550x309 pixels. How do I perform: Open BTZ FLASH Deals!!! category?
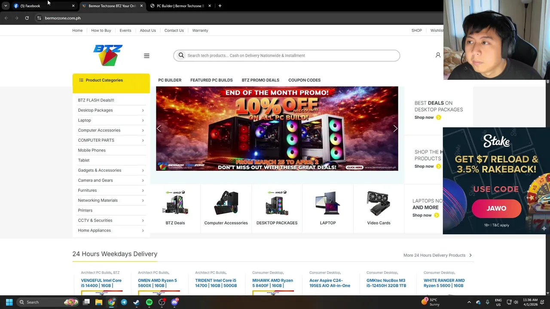point(96,100)
